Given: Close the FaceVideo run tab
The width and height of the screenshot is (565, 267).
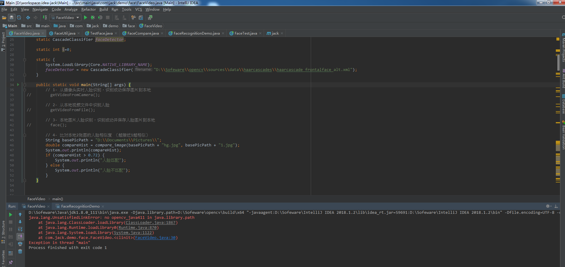Looking at the screenshot, I should [x=48, y=206].
